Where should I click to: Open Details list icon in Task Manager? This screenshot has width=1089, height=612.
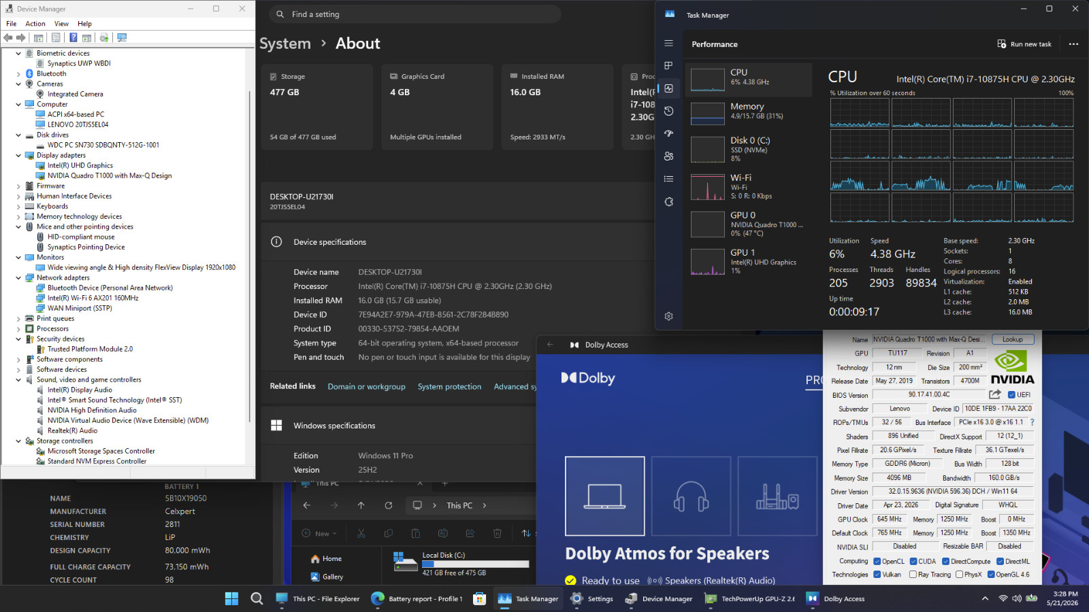(x=668, y=179)
